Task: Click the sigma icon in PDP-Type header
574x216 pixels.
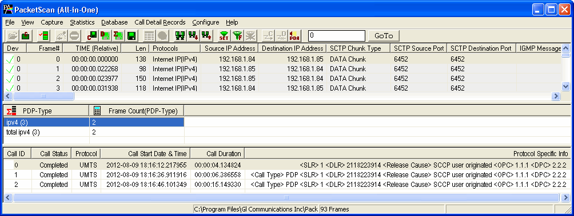Action: point(11,111)
